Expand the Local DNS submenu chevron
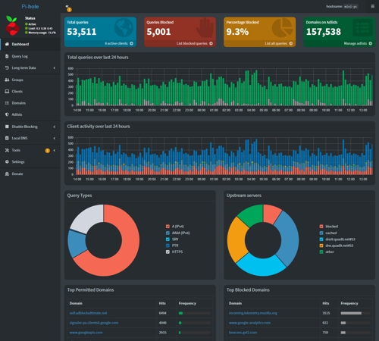Screen dimensions: 379x341 (54, 138)
